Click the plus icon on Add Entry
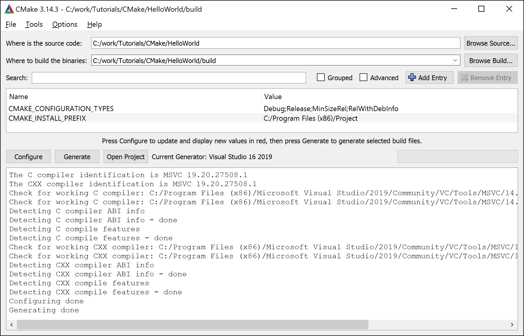Screen dimensions: 524x336 tap(412, 77)
